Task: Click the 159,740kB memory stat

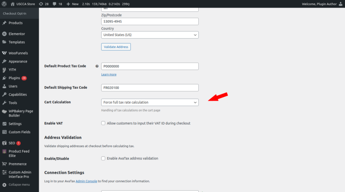Action: pyautogui.click(x=99, y=4)
